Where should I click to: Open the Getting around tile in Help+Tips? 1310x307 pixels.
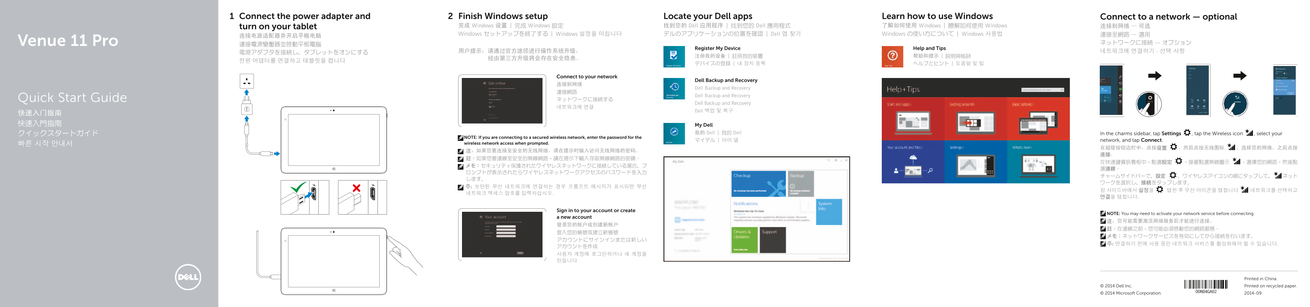(x=975, y=119)
